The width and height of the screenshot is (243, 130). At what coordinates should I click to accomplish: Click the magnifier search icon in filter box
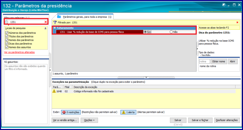pyautogui.click(x=6, y=22)
